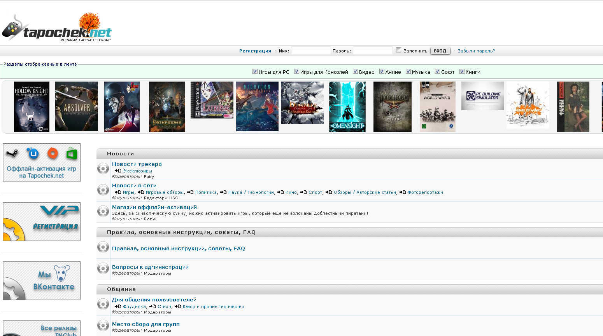Viewport: 603px width, 336px height.
Task: Open the PC Building Simulator thumbnail
Action: 483,96
